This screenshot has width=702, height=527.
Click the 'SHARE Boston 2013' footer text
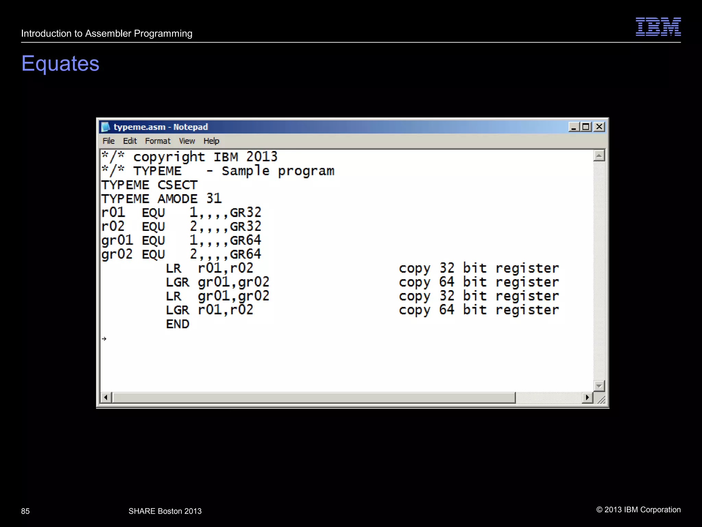(x=165, y=511)
